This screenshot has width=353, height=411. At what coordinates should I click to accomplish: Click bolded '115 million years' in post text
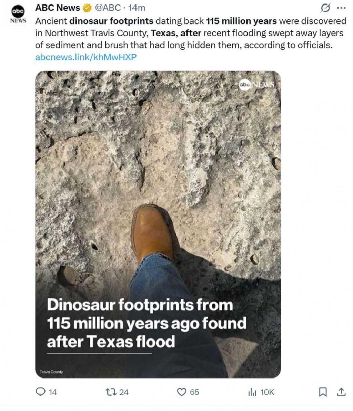pos(241,21)
